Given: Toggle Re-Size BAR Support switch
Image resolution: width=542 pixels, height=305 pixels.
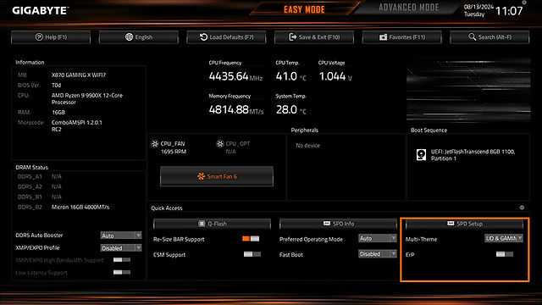Looking at the screenshot, I should pyautogui.click(x=251, y=239).
